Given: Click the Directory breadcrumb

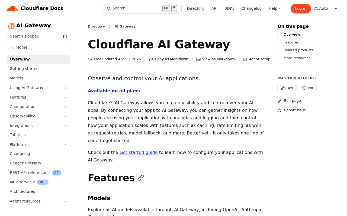Looking at the screenshot, I should tap(96, 26).
